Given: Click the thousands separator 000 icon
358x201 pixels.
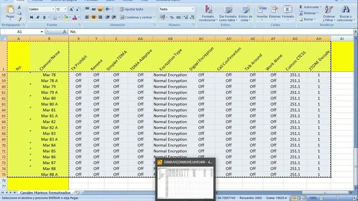Looking at the screenshot, I should [x=178, y=17].
